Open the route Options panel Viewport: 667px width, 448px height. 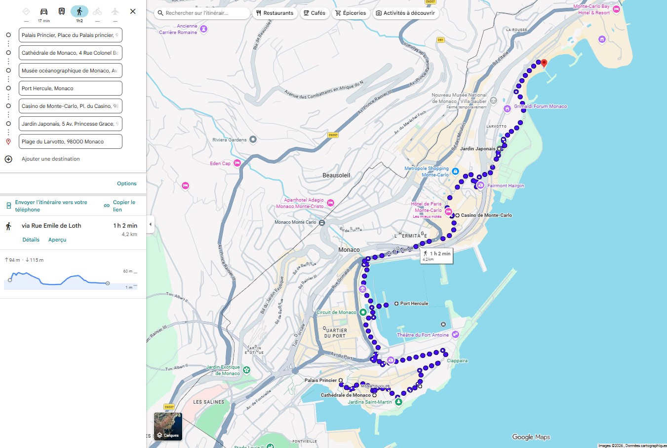(x=126, y=183)
